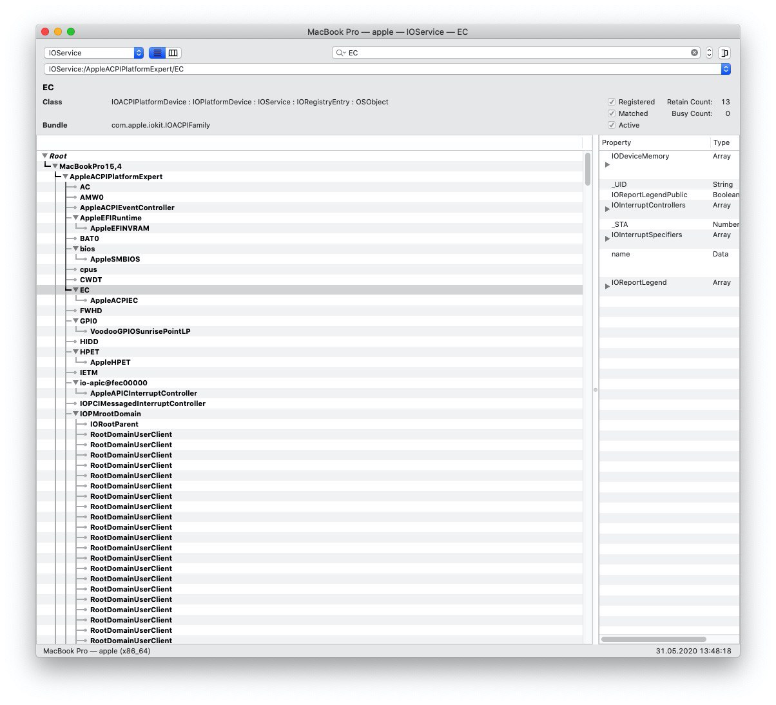
Task: Collapse the io-apic@fec00000 node
Action: coord(76,383)
